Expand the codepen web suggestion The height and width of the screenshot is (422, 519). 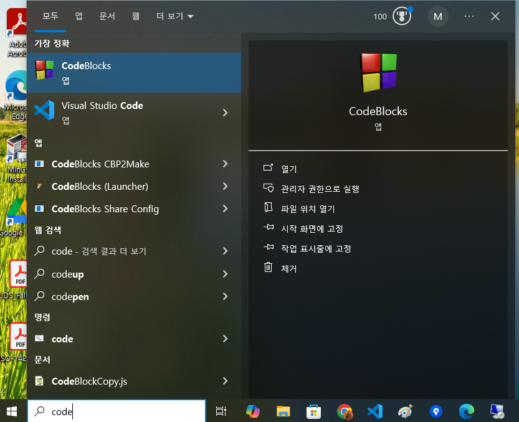pyautogui.click(x=225, y=296)
